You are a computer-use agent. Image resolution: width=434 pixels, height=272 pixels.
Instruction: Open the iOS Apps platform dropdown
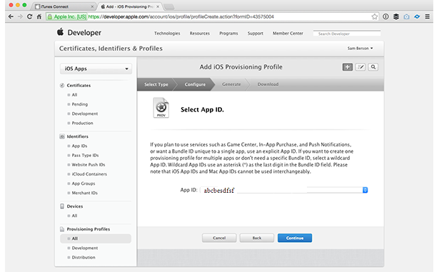pos(96,69)
